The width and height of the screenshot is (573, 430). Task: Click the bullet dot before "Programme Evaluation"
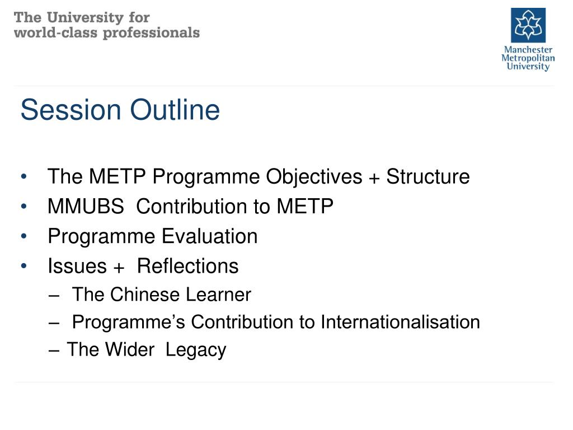(x=24, y=237)
